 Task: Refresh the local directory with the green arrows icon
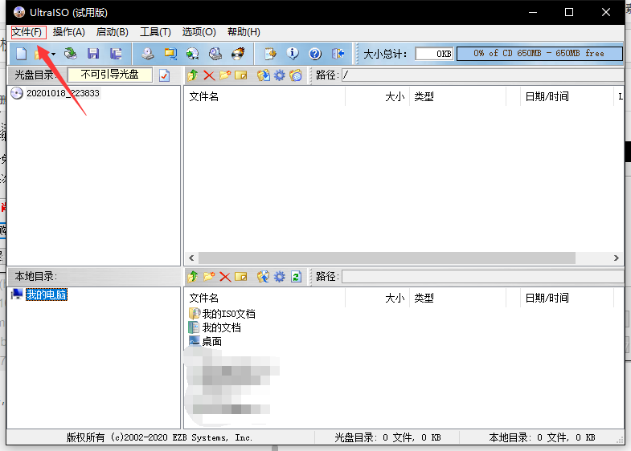[x=296, y=277]
